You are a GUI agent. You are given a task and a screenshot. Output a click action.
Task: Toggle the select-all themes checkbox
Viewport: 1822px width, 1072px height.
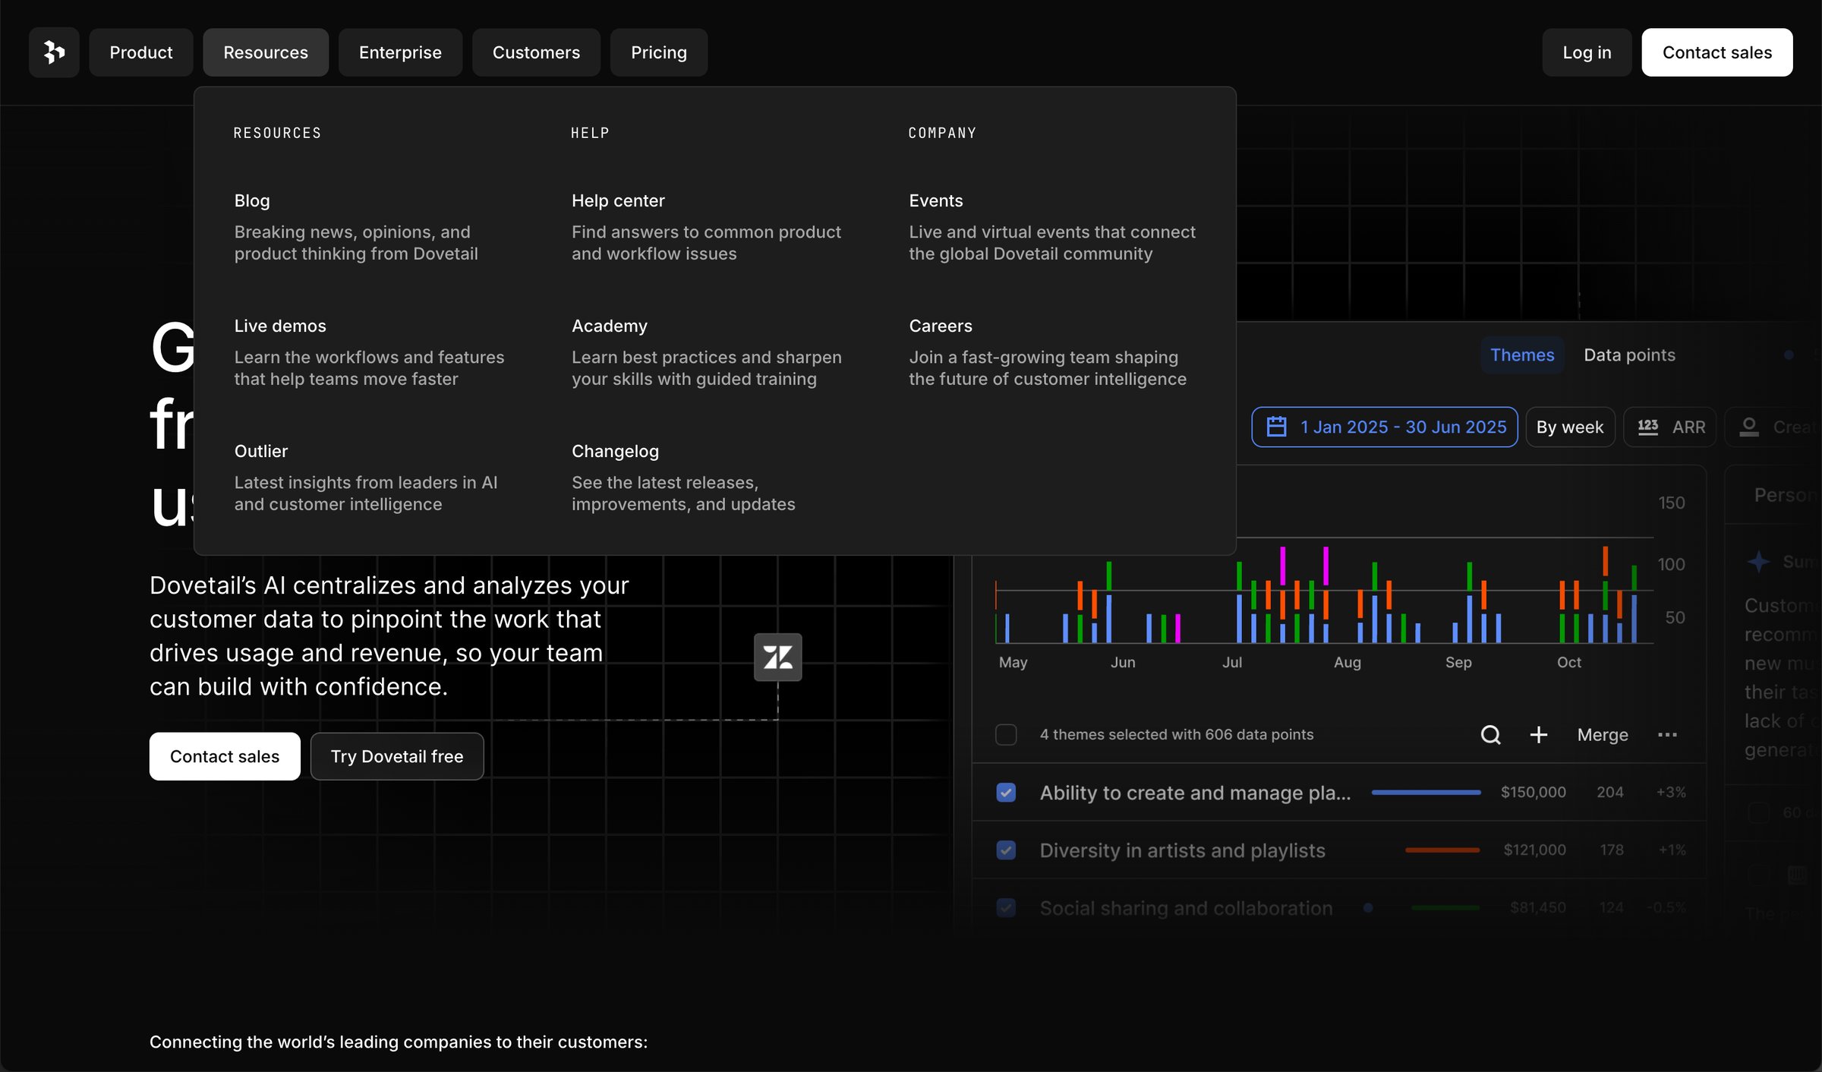(1006, 734)
